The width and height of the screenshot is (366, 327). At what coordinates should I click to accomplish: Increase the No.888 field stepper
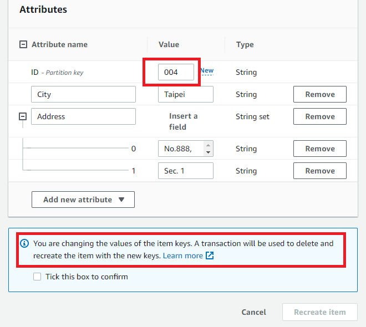pyautogui.click(x=209, y=145)
